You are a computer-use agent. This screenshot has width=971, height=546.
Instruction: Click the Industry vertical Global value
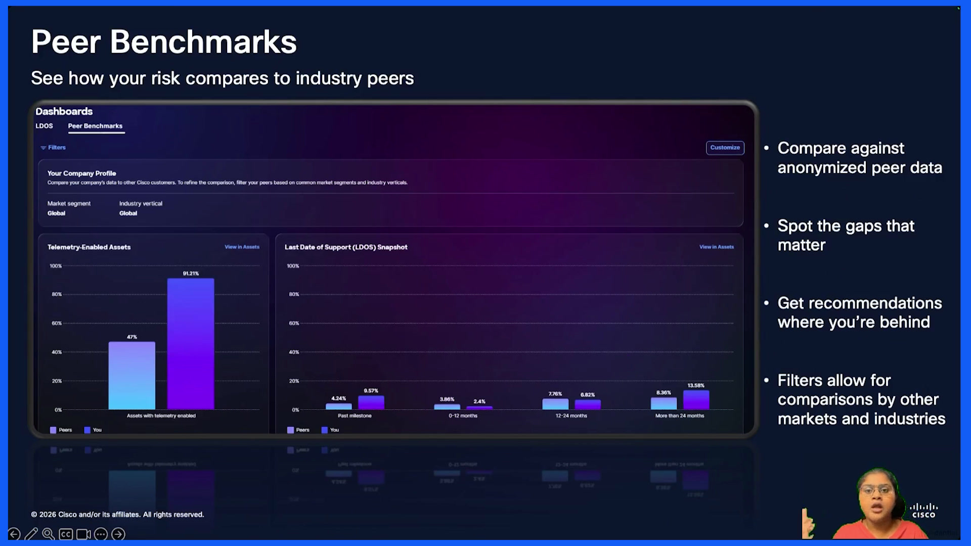[x=128, y=213]
